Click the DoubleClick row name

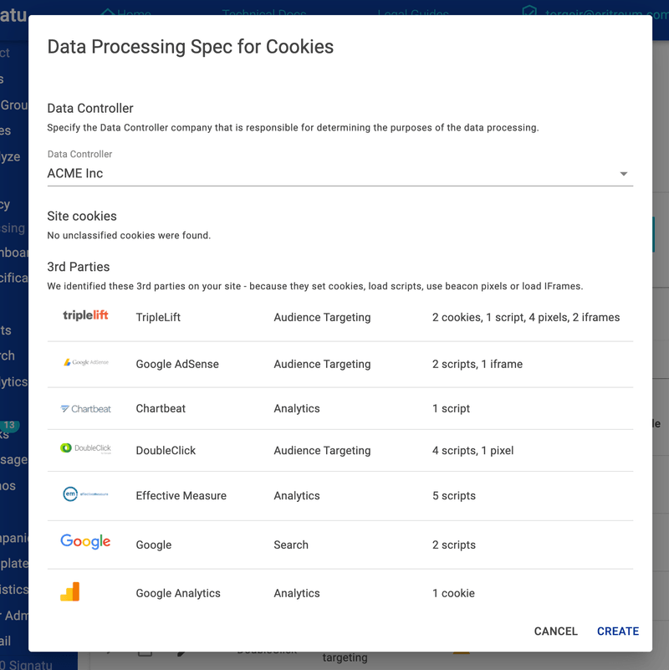tap(166, 450)
